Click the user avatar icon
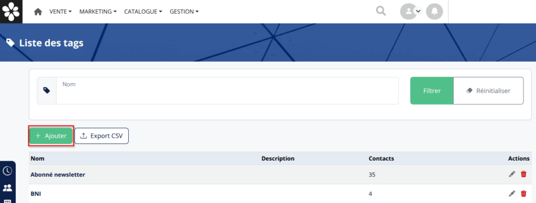536x203 pixels. (x=408, y=12)
